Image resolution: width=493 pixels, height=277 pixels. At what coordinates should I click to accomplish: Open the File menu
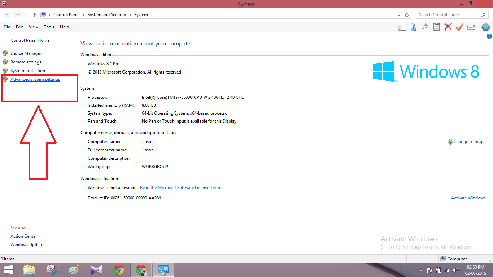click(7, 27)
